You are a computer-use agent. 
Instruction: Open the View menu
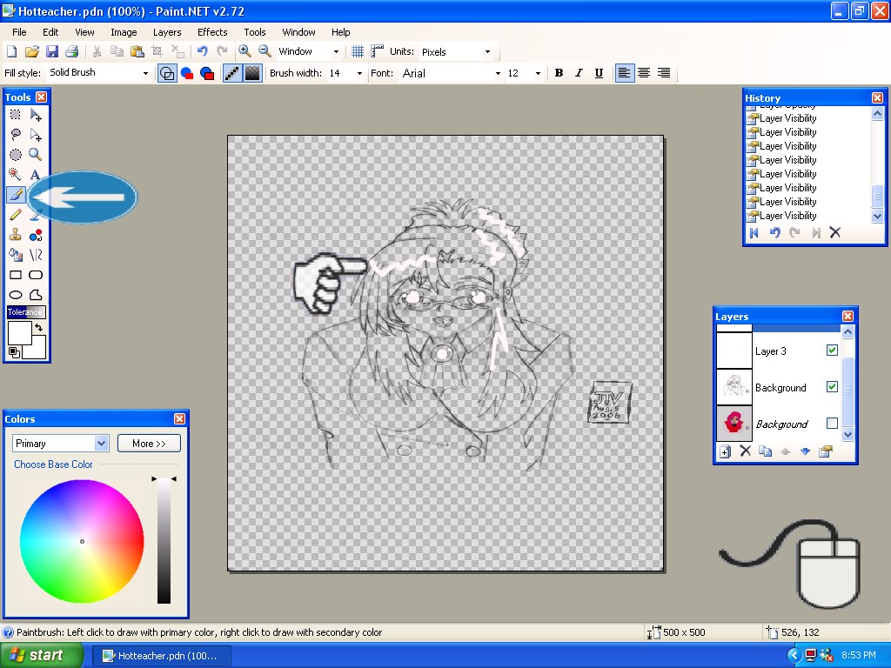point(84,32)
